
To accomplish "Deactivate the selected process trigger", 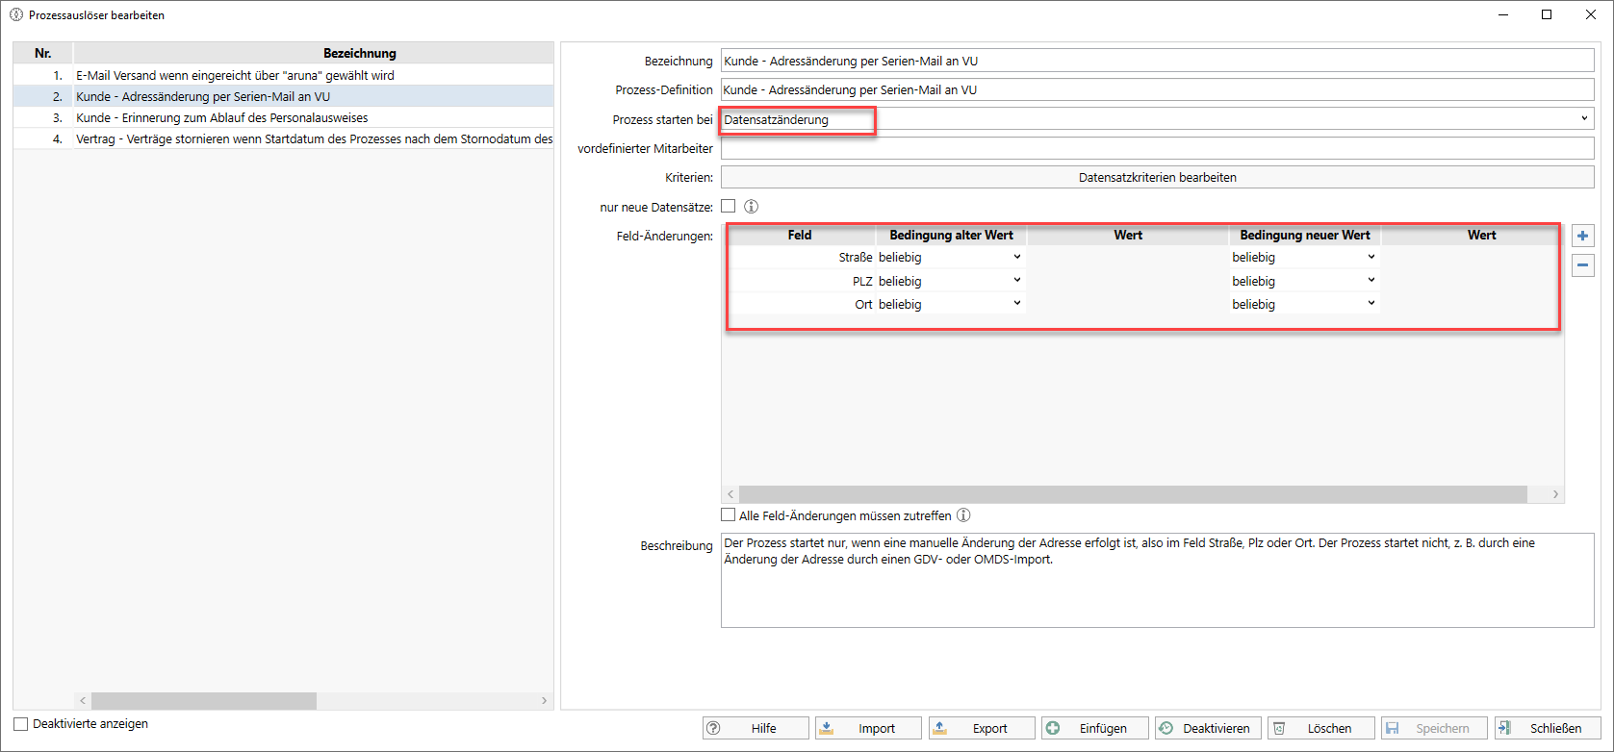I will [x=1208, y=728].
